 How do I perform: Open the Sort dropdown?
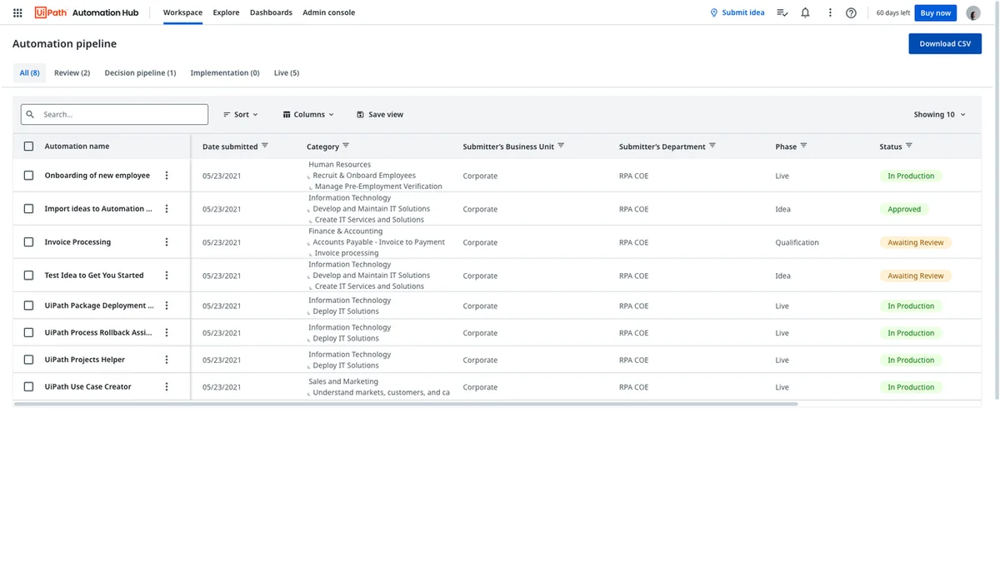click(241, 114)
